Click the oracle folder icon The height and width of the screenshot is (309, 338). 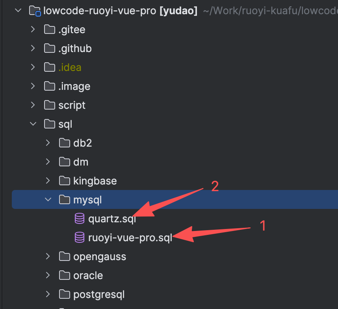coord(65,275)
